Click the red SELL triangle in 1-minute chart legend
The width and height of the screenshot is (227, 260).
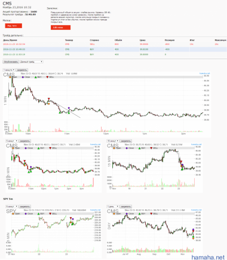coord(47,77)
